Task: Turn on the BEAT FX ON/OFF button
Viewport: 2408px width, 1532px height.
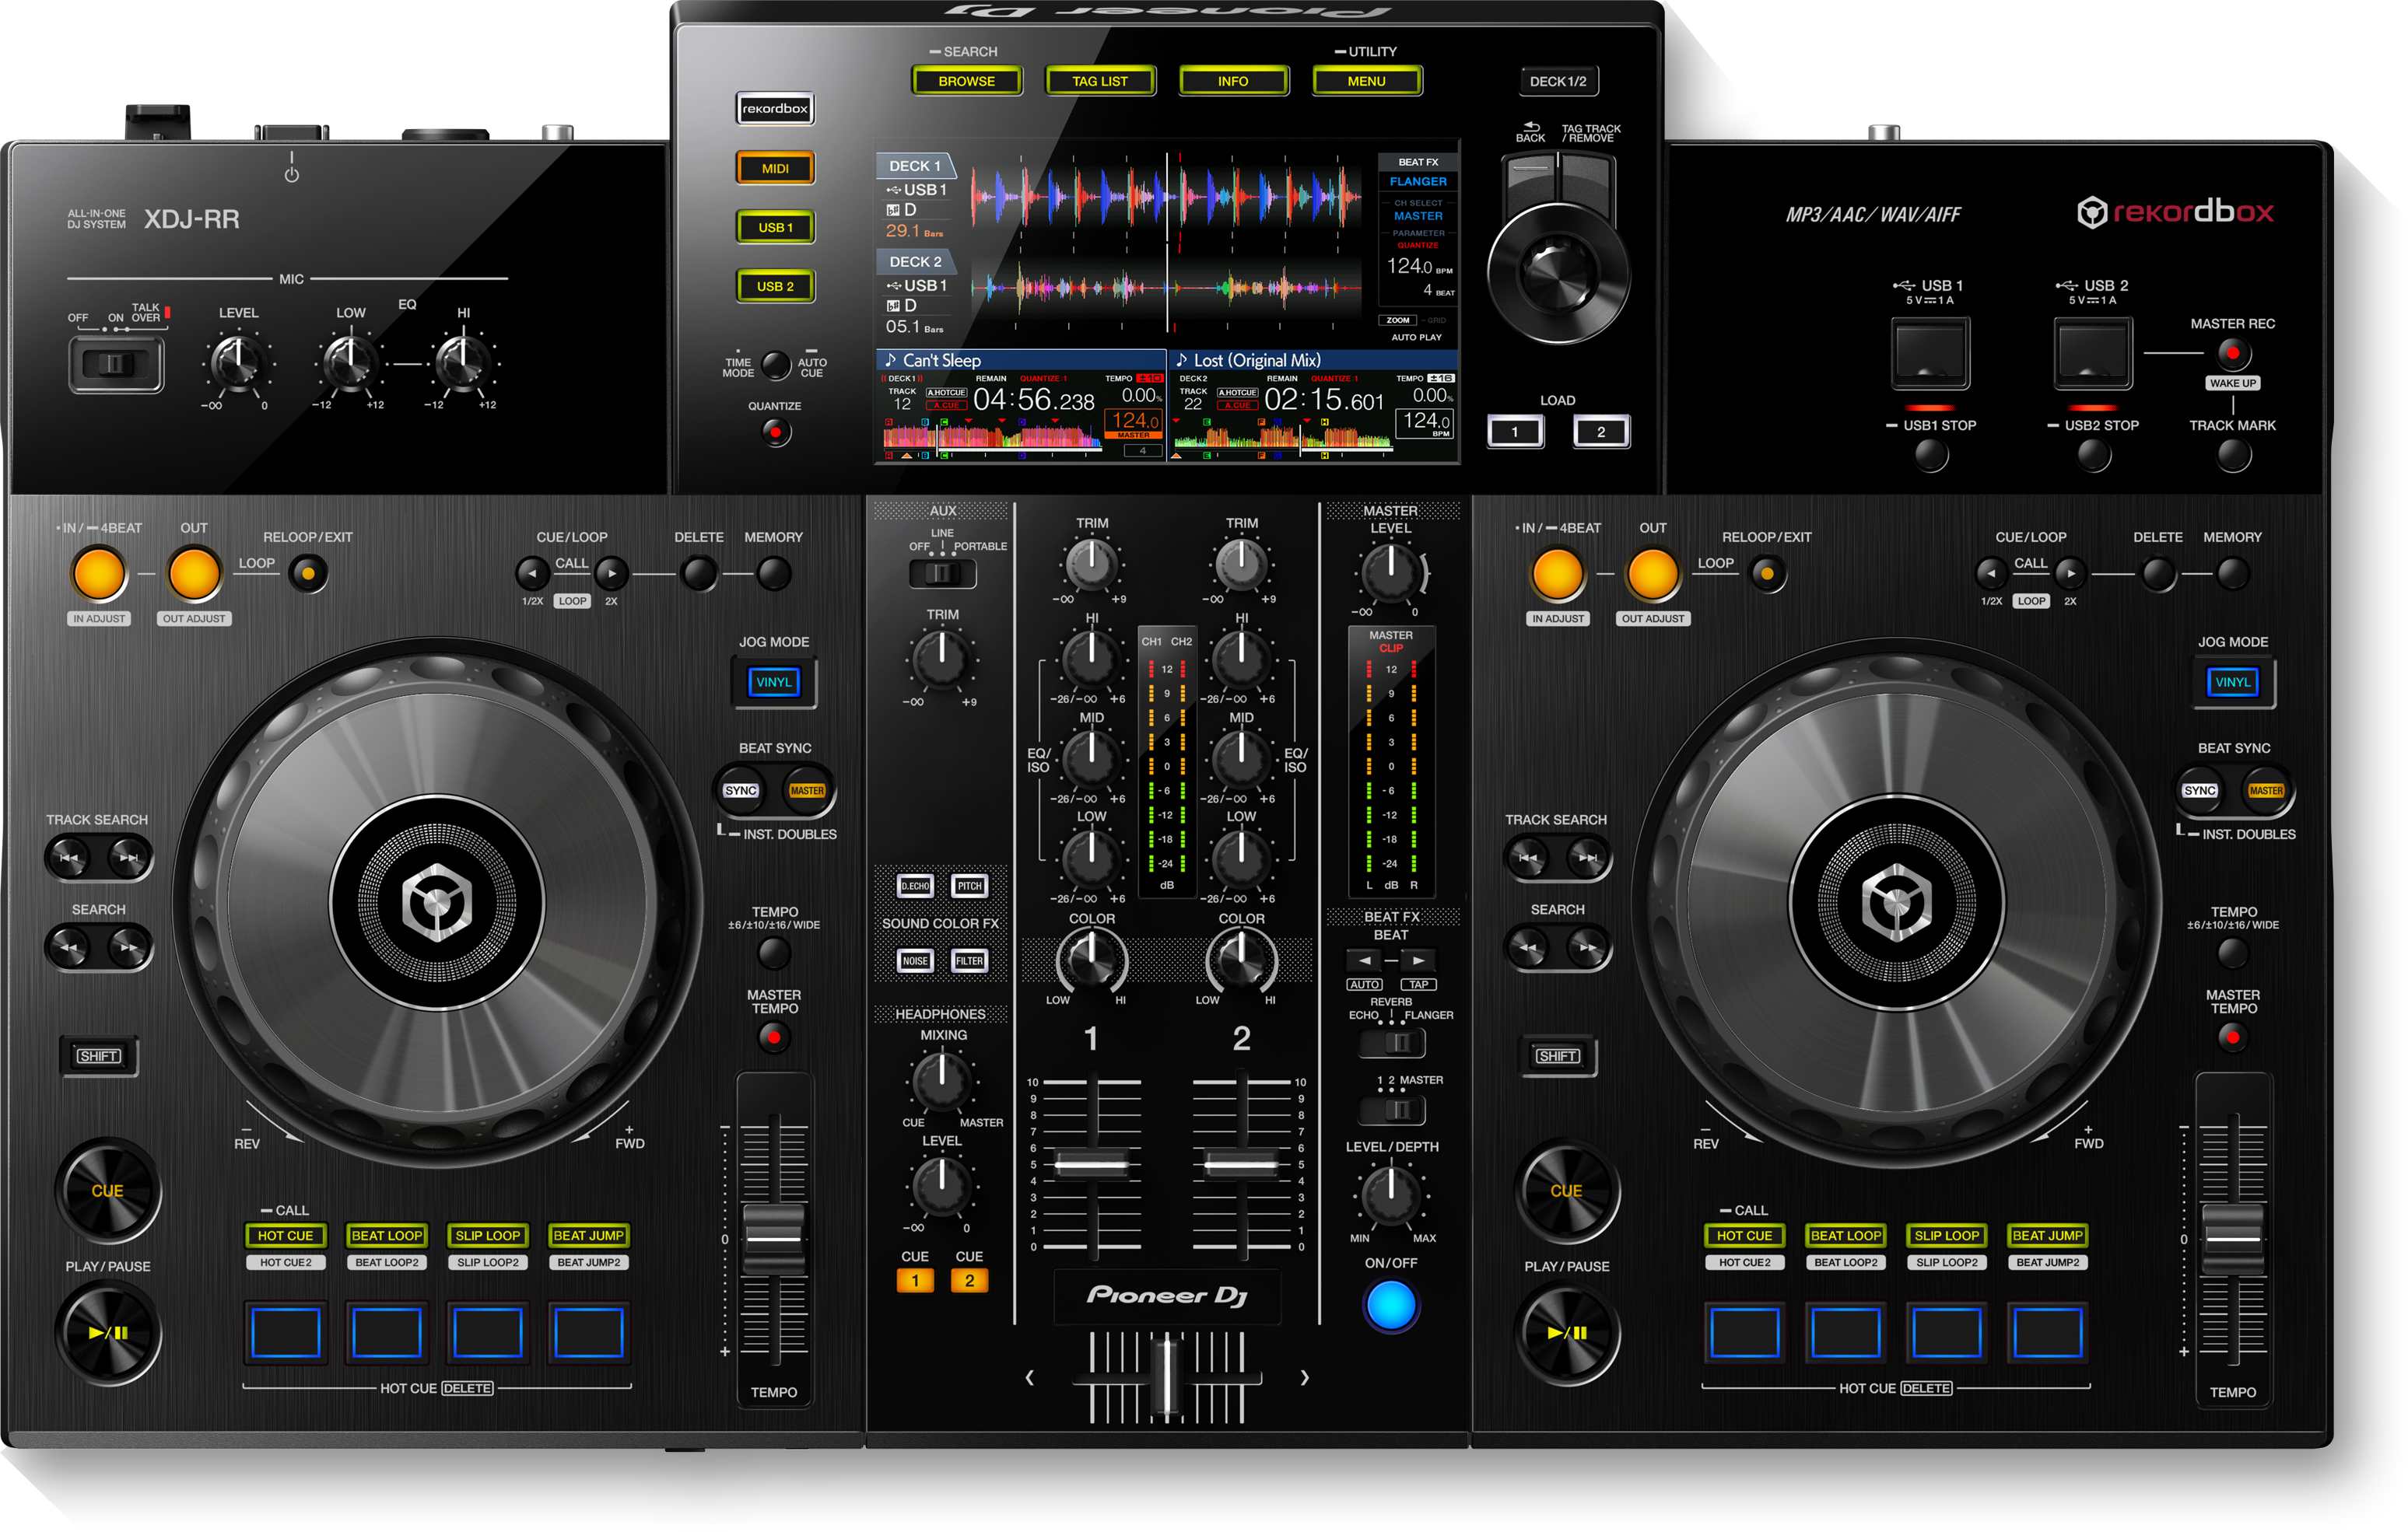Action: pos(1391,1304)
